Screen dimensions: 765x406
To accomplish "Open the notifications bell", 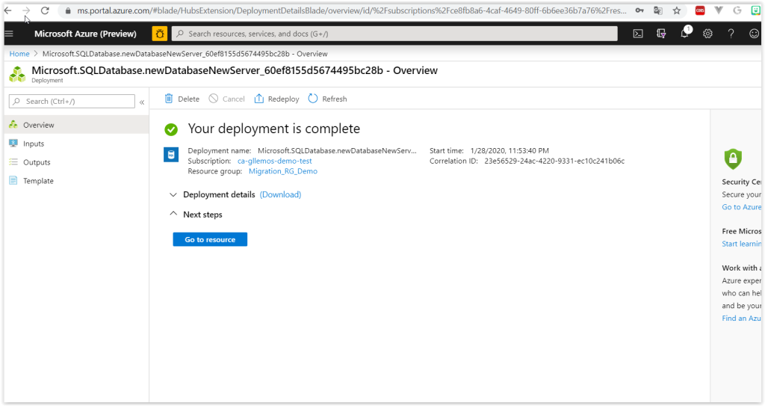I will click(684, 33).
